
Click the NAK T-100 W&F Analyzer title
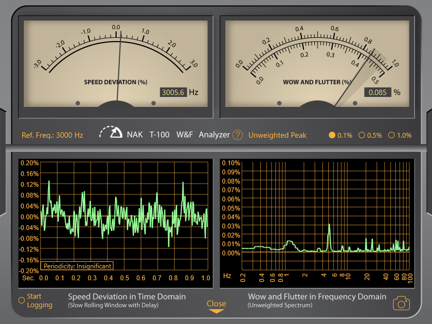pyautogui.click(x=178, y=134)
